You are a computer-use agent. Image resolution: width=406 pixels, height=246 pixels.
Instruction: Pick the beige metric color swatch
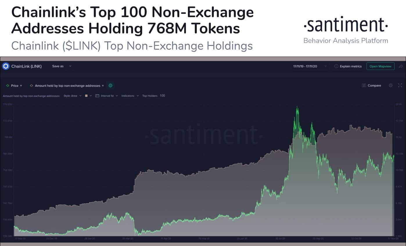click(x=86, y=96)
